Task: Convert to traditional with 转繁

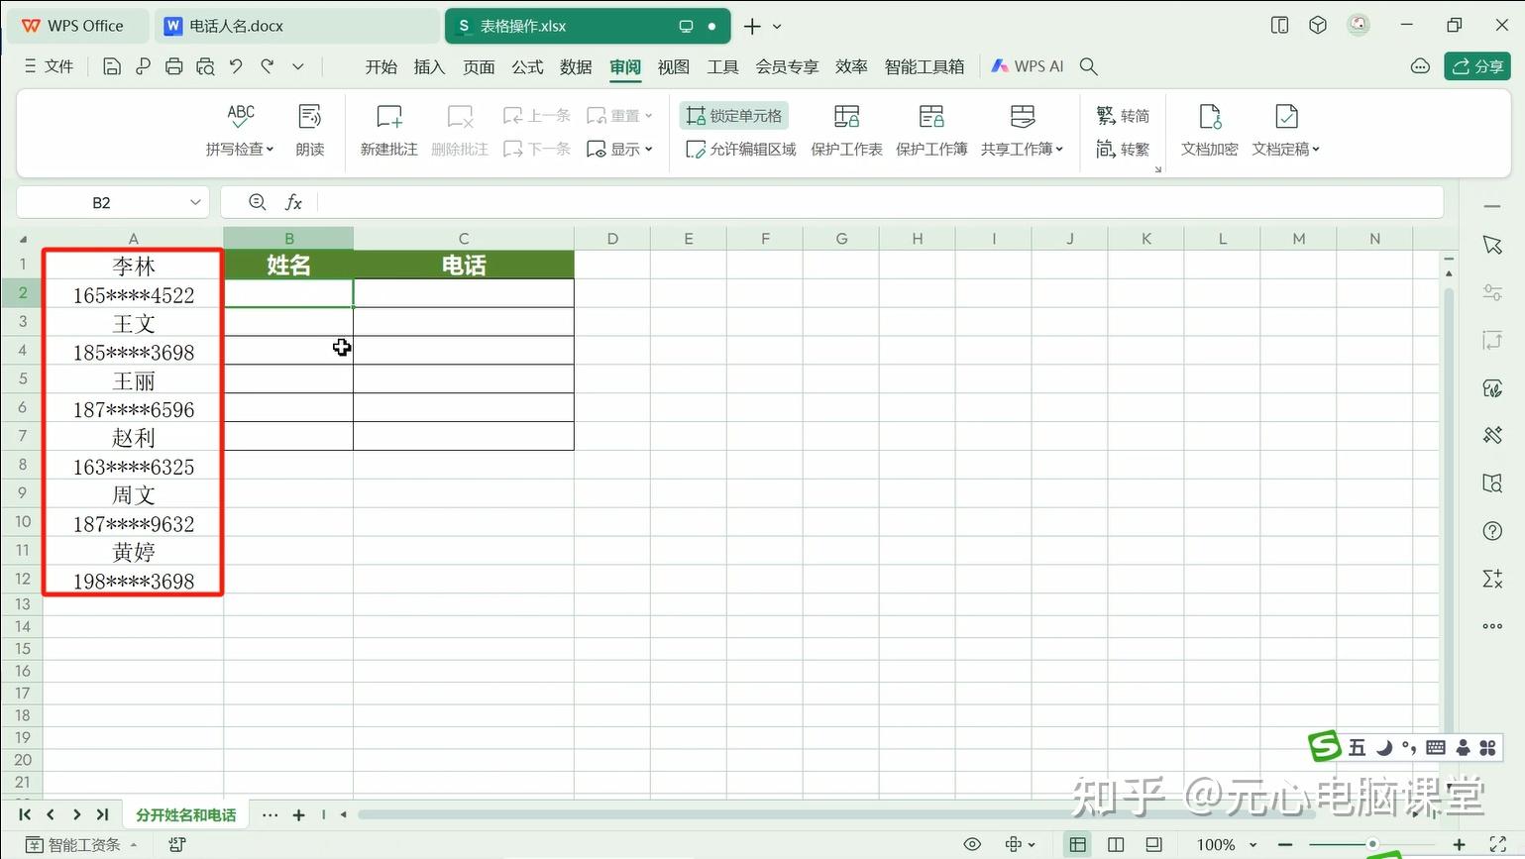Action: tap(1123, 149)
